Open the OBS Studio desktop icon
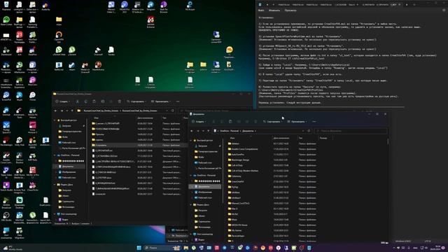 pyautogui.click(x=6, y=216)
